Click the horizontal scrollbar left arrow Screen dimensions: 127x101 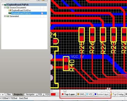click(52, 91)
